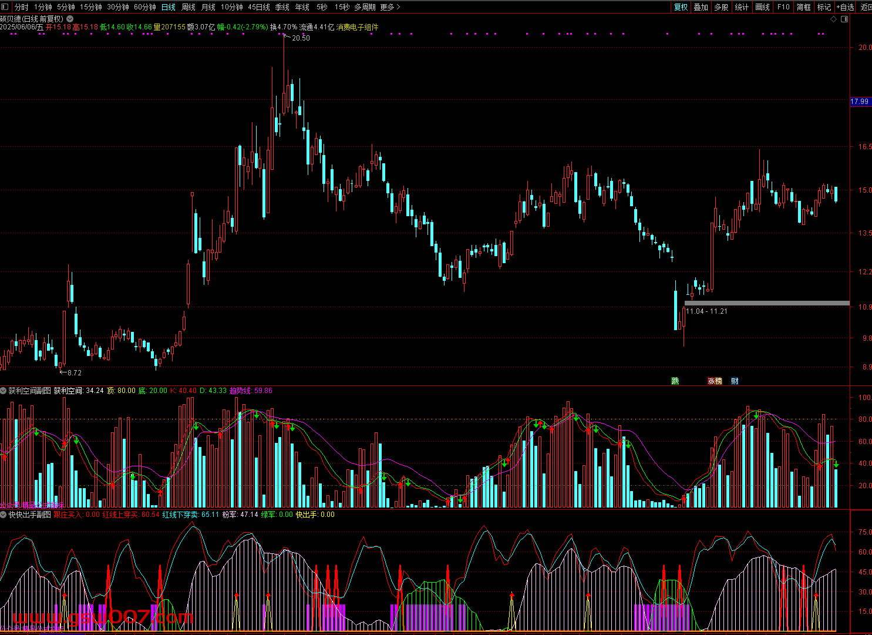Toggle the right side panel icon
Screen dimensions: 872x635
pyautogui.click(x=845, y=19)
